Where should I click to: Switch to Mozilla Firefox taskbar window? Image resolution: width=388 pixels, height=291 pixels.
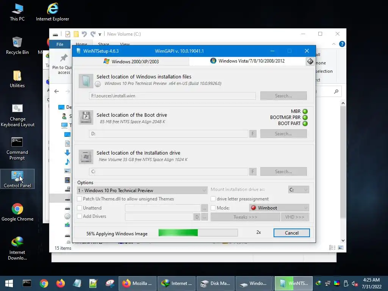pos(138,283)
